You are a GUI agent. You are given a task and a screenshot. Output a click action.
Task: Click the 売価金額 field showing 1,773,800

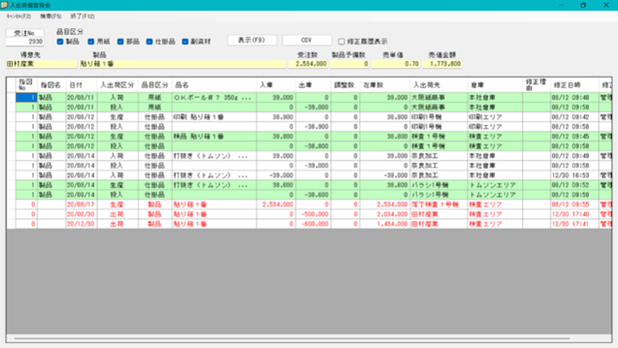coord(442,64)
